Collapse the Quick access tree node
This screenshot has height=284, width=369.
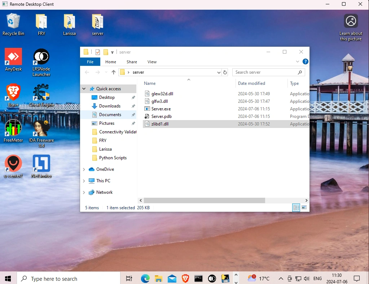pyautogui.click(x=84, y=89)
